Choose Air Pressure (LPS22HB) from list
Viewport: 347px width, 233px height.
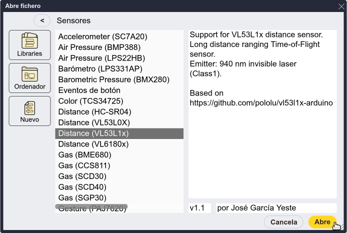pos(119,58)
